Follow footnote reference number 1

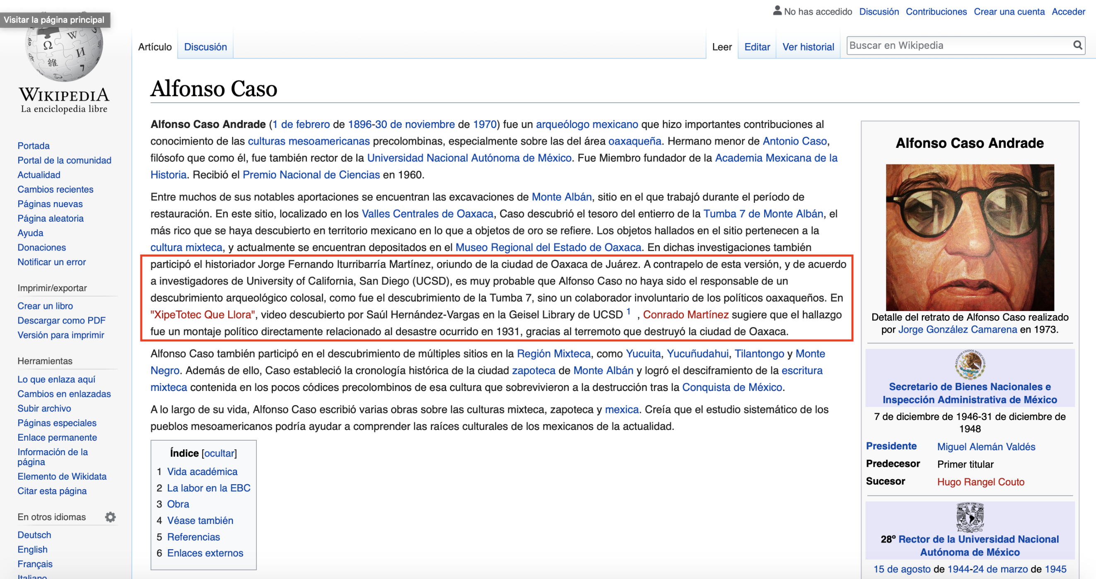click(628, 311)
